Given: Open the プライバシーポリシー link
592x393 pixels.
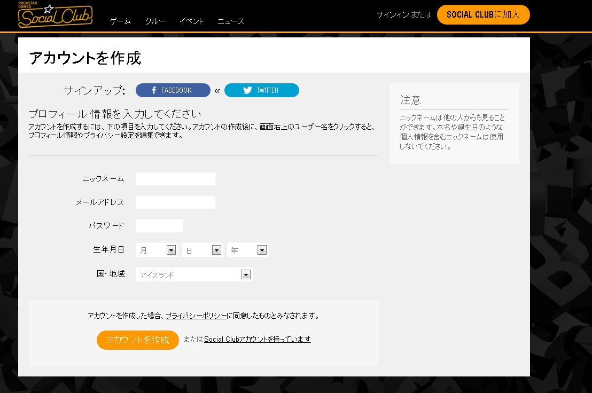Looking at the screenshot, I should (x=196, y=316).
